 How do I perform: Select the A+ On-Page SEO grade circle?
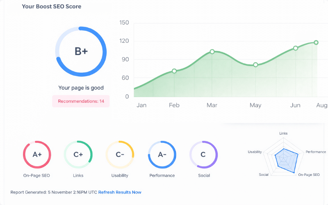pyautogui.click(x=37, y=155)
